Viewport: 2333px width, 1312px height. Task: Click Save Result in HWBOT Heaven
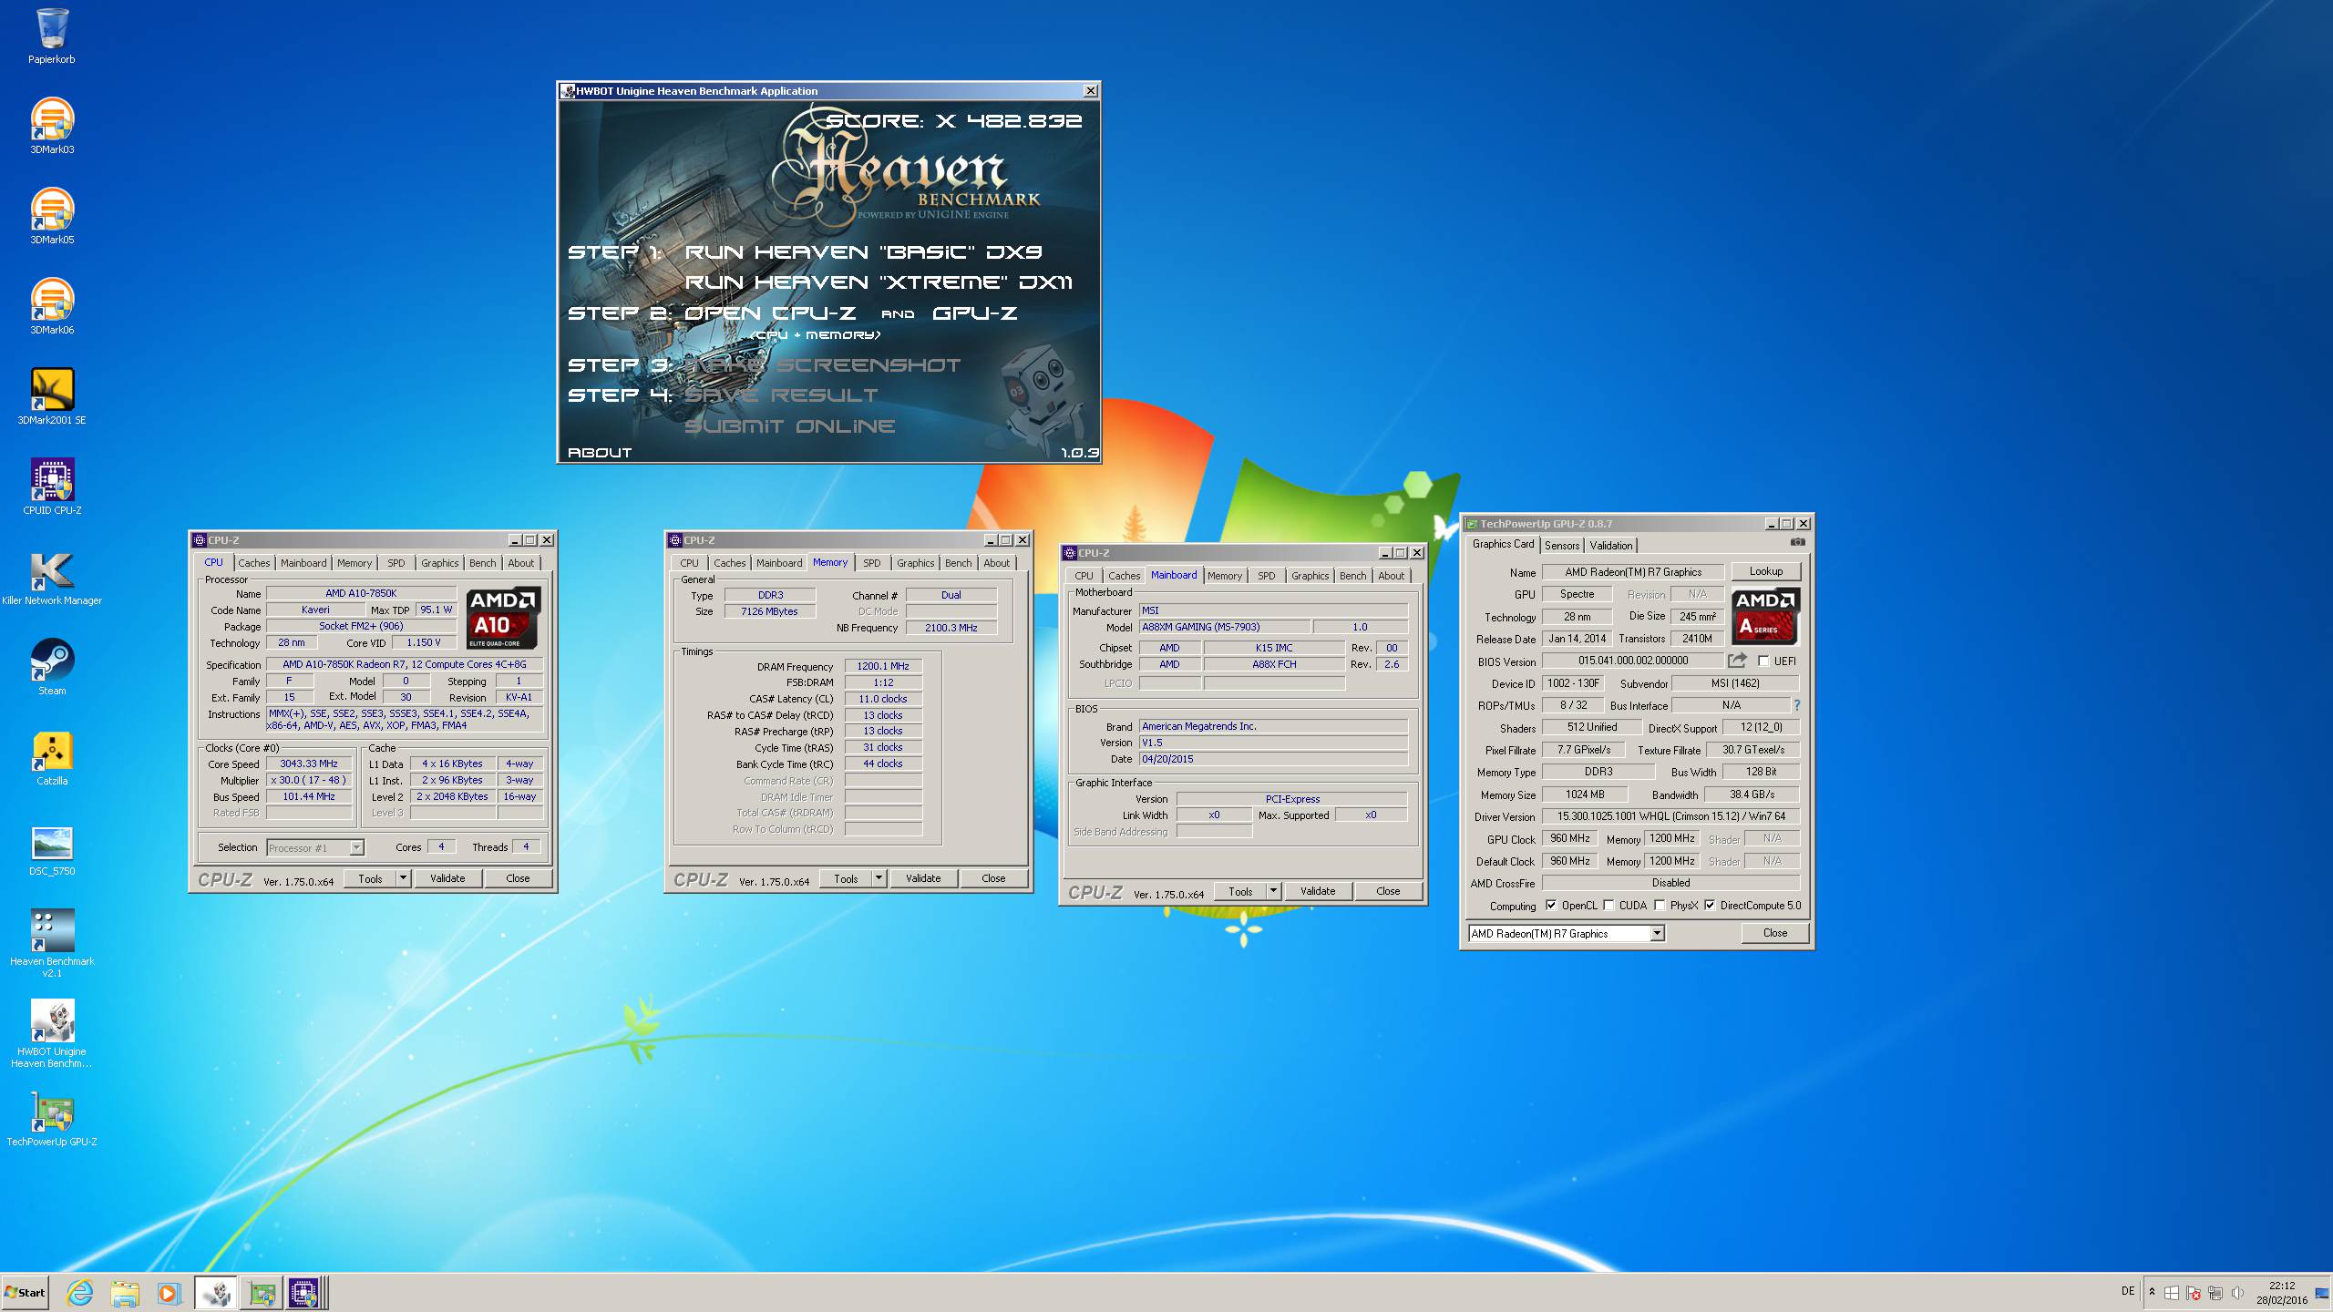pyautogui.click(x=781, y=395)
